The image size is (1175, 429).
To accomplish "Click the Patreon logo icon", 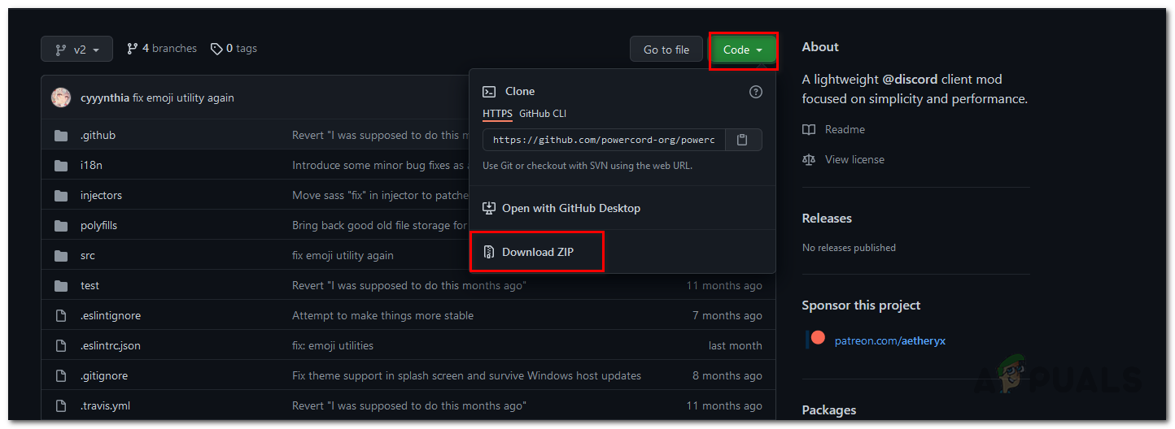I will (816, 339).
